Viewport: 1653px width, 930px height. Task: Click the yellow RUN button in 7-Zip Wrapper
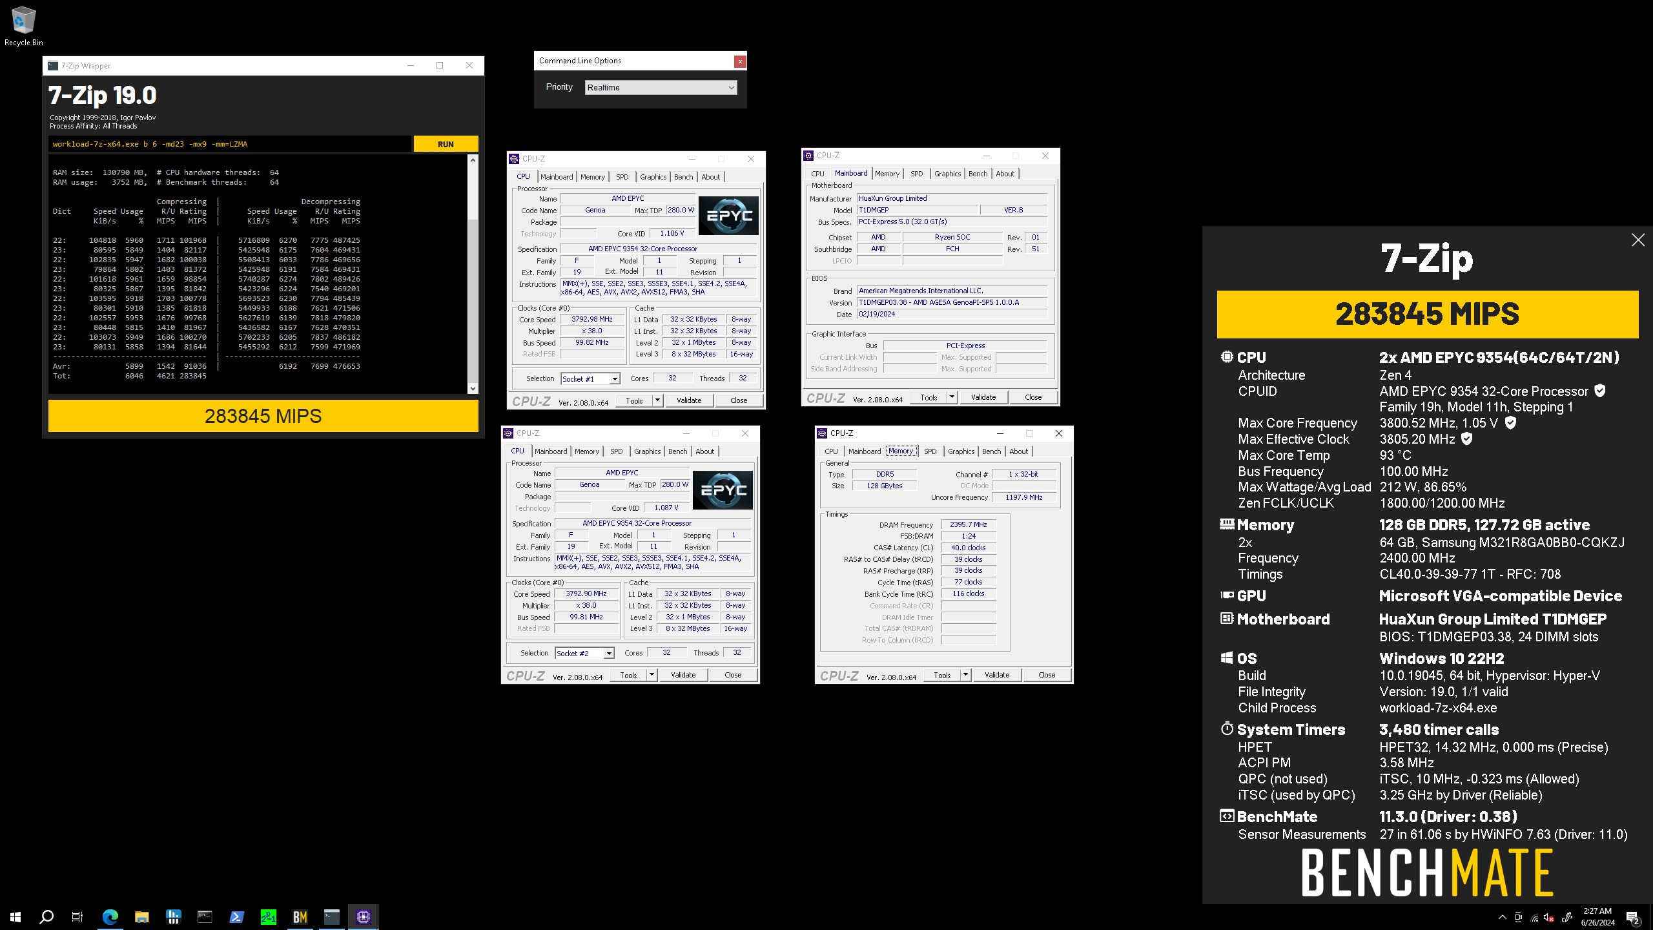click(x=446, y=144)
